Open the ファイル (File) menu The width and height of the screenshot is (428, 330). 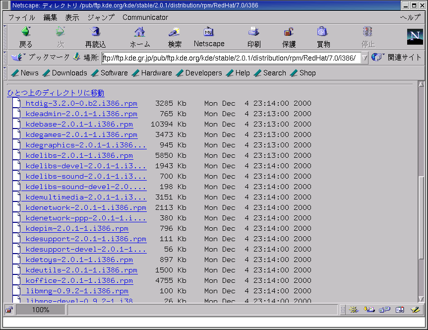21,17
